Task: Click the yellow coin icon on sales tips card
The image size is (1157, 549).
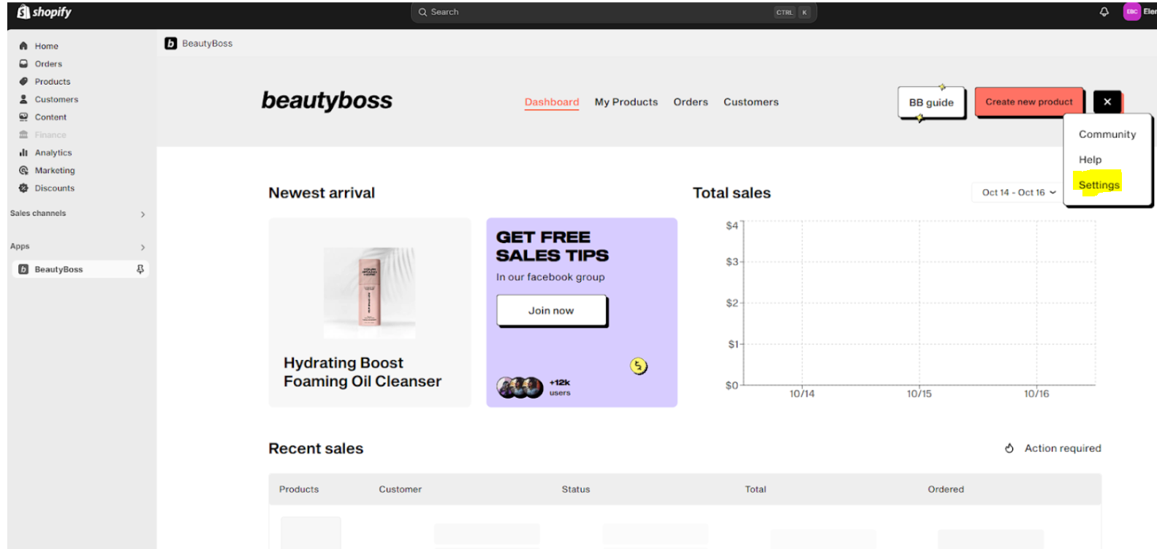Action: (x=639, y=366)
